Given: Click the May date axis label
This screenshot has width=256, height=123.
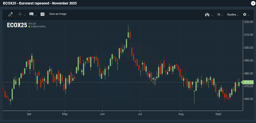Looking at the screenshot, I should tap(65, 114).
